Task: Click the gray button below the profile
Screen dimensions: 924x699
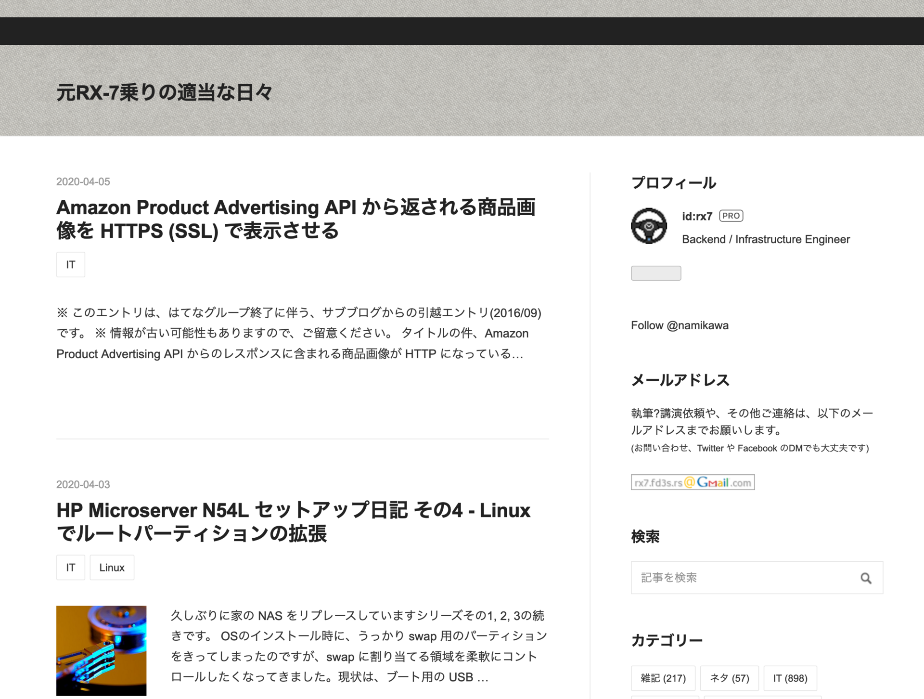Action: click(x=655, y=273)
